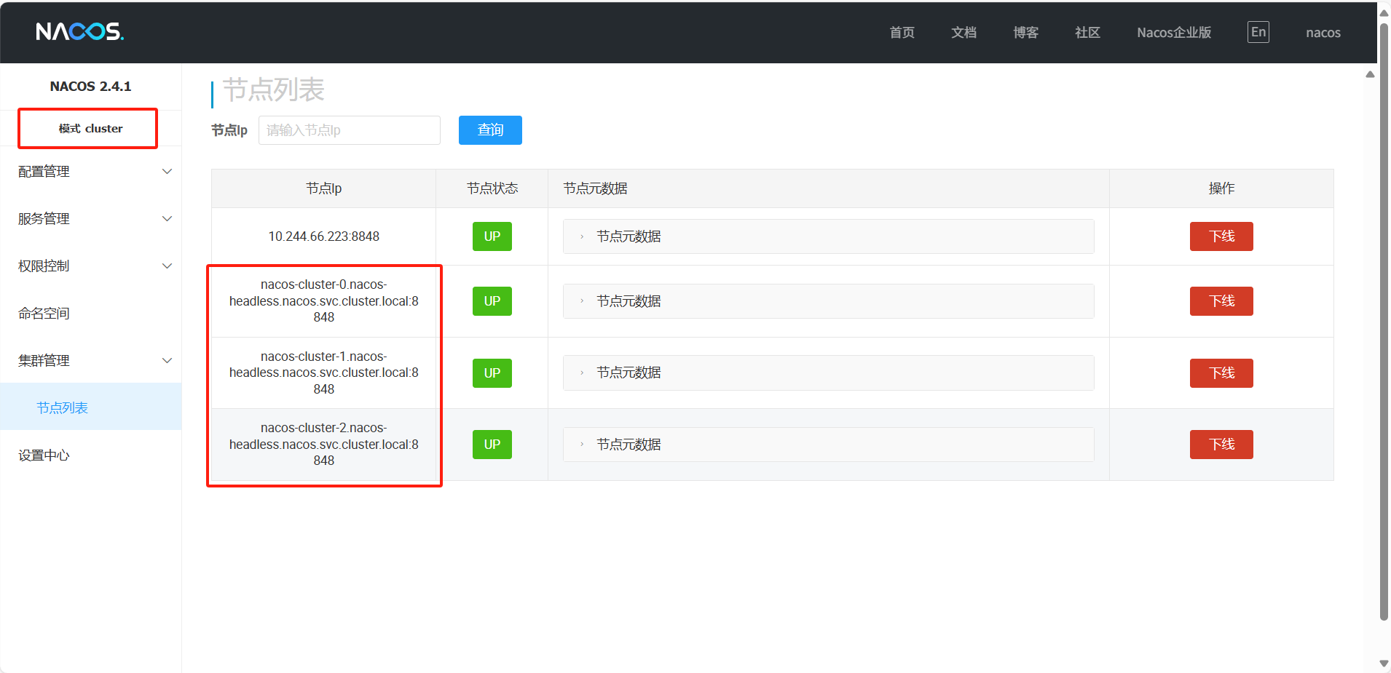Screen dimensions: 1391x673
Task: Expand the 配置管理 sidebar menu
Action: (x=91, y=172)
